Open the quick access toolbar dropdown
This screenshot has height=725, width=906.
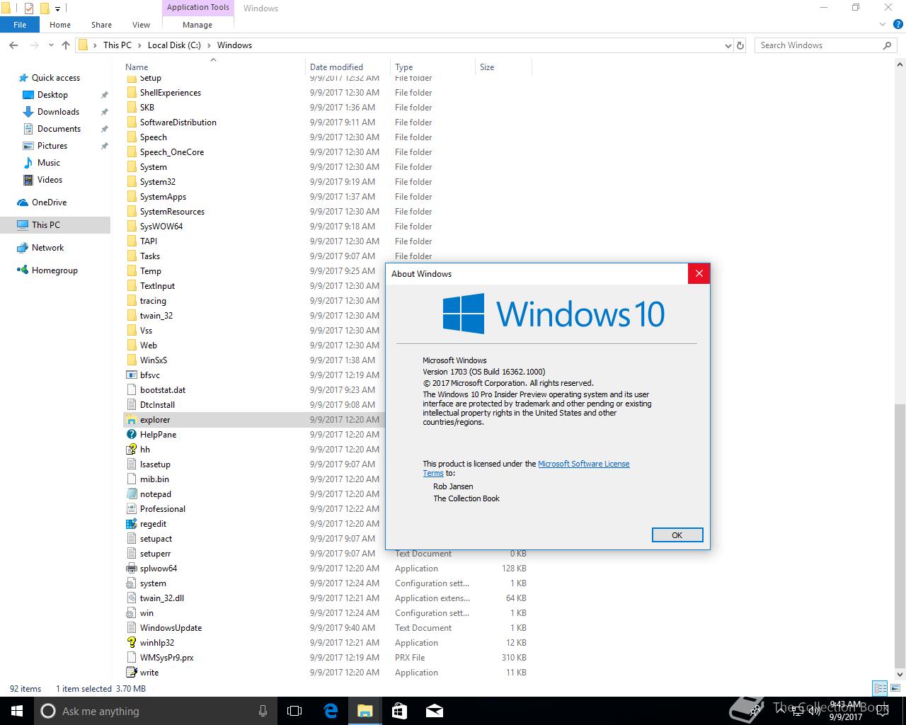point(58,8)
